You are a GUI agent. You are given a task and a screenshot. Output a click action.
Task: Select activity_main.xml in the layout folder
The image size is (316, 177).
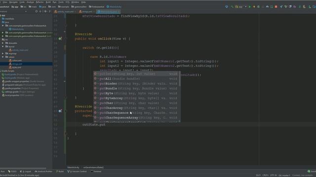pos(19,50)
